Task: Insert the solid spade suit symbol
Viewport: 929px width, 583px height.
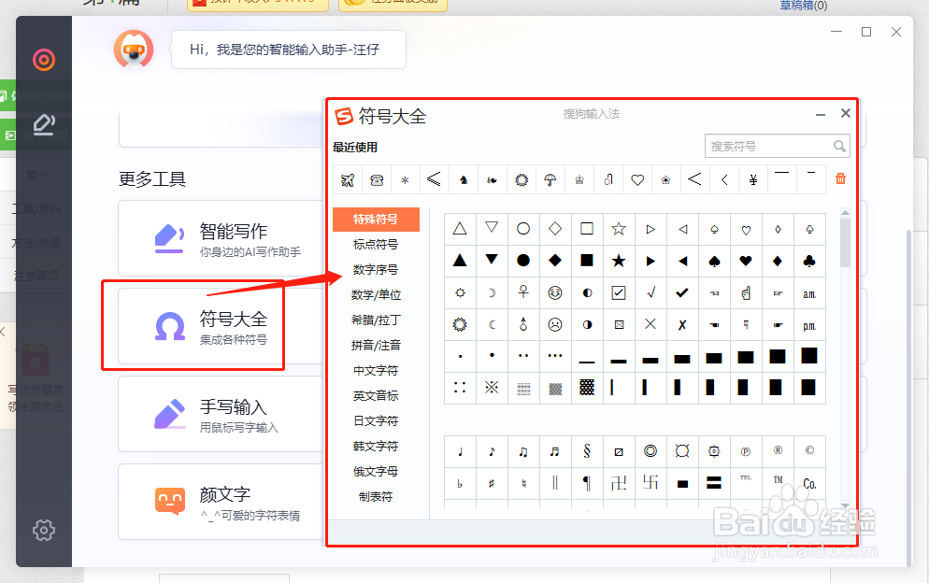Action: [714, 261]
